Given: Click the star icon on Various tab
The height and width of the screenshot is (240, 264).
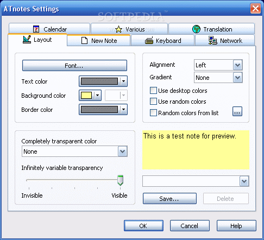Looking at the screenshot, I should tap(118, 29).
